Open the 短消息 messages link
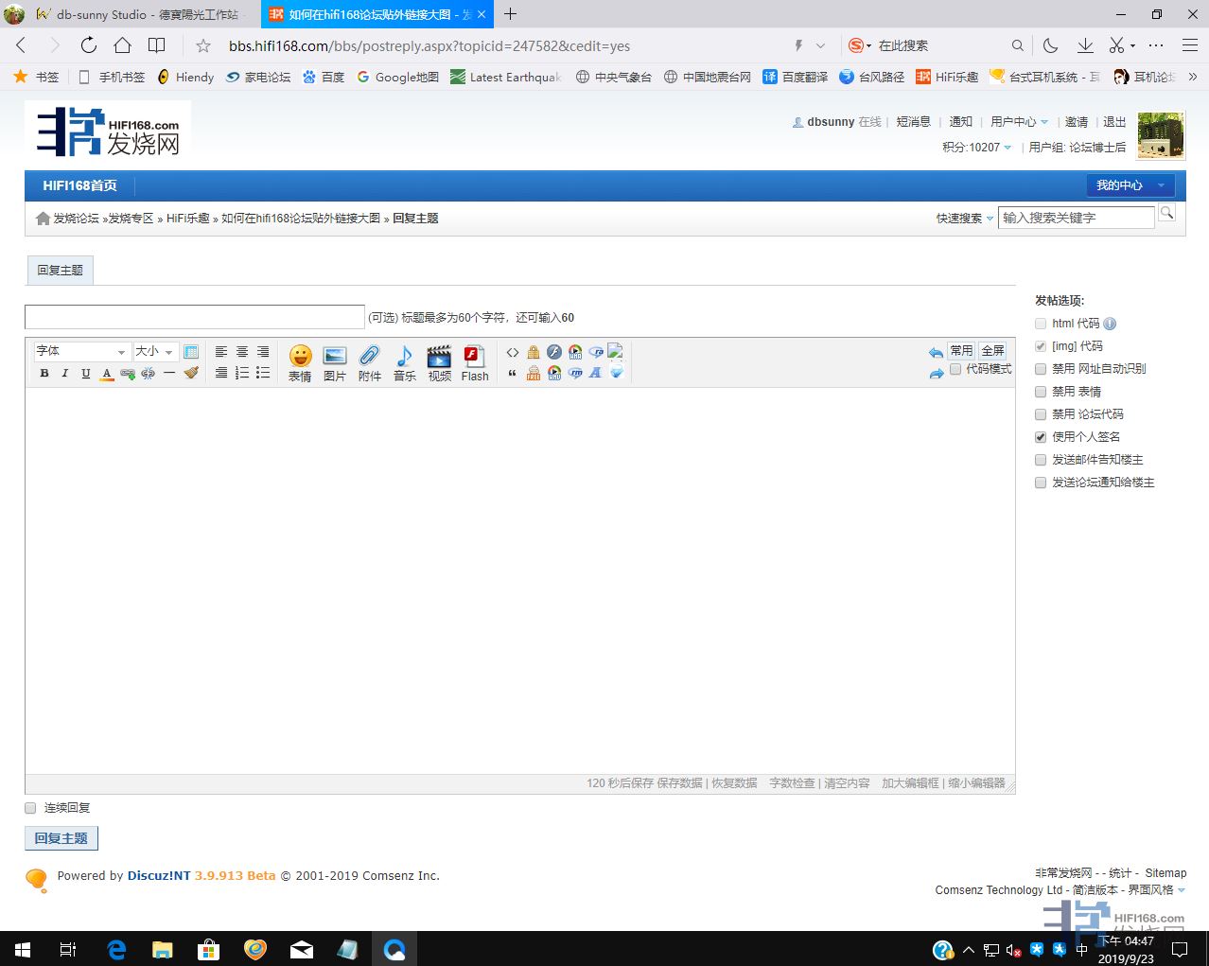This screenshot has height=966, width=1209. click(x=913, y=122)
